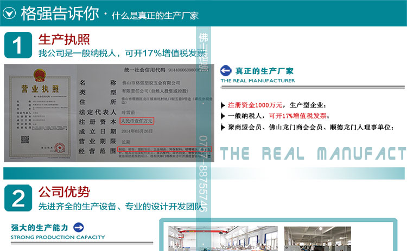Click the triangle bullet before 聚商盟会员
This screenshot has width=407, height=251.
point(224,128)
